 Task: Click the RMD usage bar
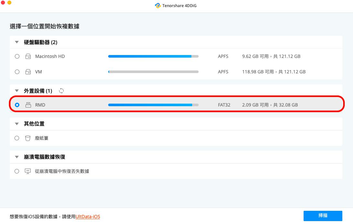point(153,105)
